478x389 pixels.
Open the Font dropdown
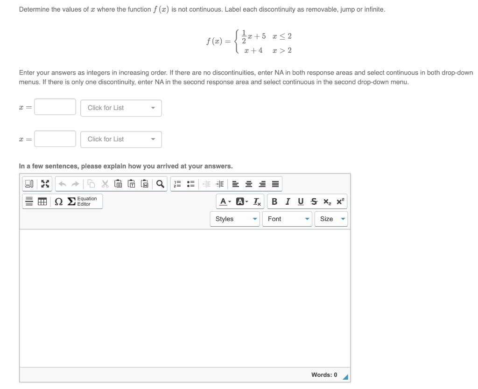pos(287,219)
